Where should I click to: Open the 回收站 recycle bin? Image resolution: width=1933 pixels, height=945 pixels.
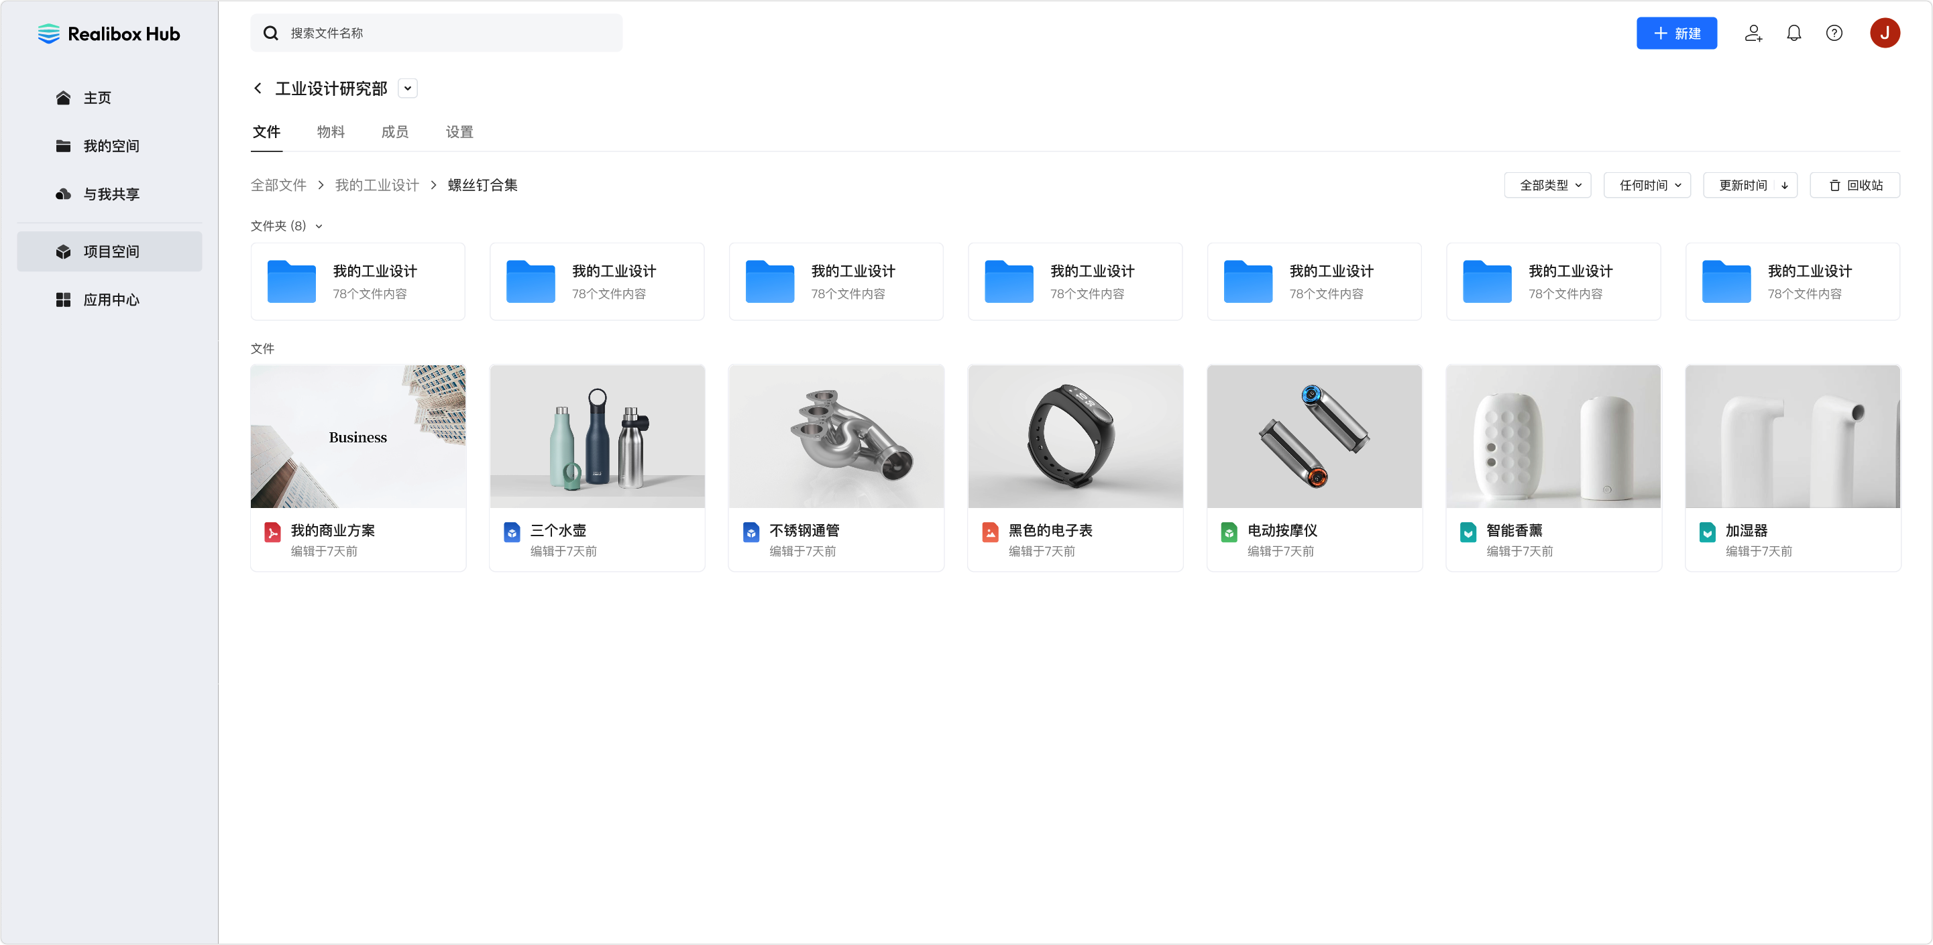(x=1855, y=185)
